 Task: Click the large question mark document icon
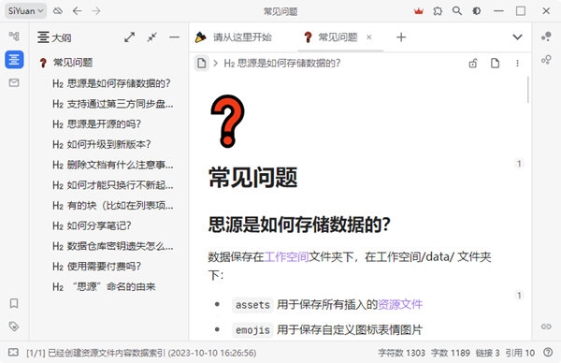227,122
